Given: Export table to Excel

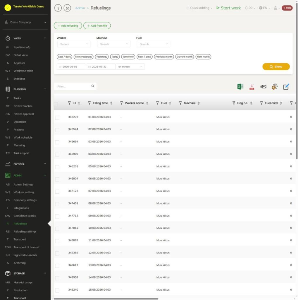Looking at the screenshot, I should click(240, 87).
